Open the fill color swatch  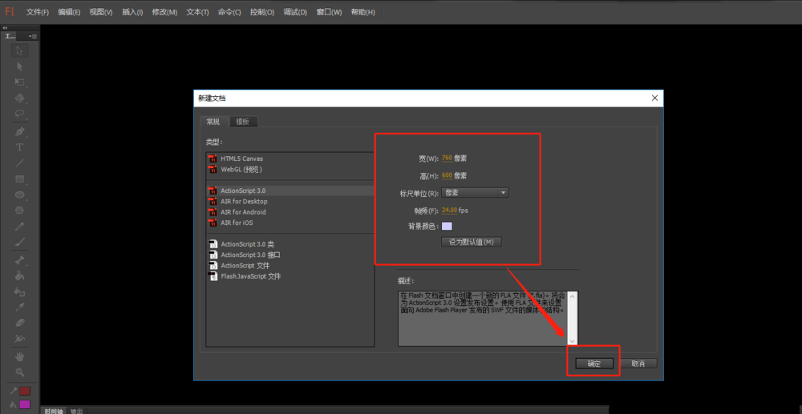(x=25, y=405)
